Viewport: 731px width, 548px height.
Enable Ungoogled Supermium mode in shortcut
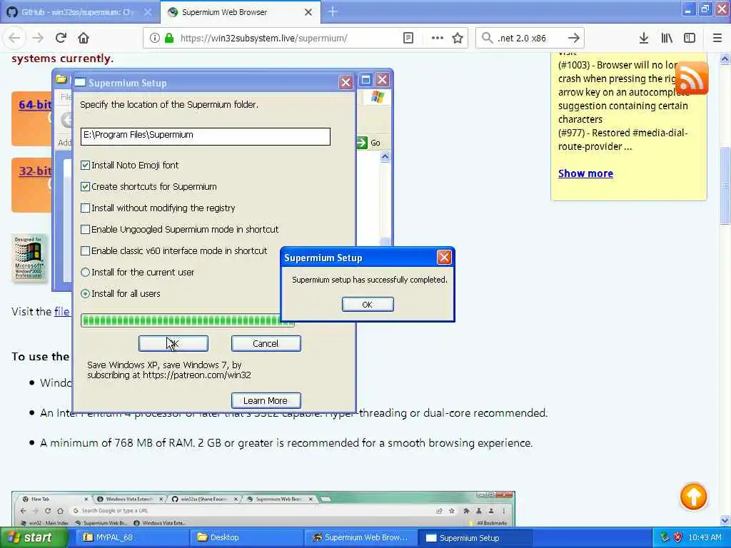pos(86,229)
